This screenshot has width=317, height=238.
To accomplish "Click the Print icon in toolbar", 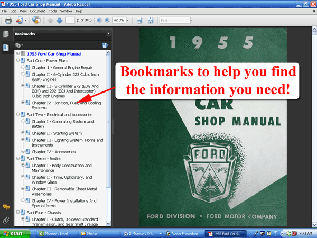I will pyautogui.click(x=8, y=20).
